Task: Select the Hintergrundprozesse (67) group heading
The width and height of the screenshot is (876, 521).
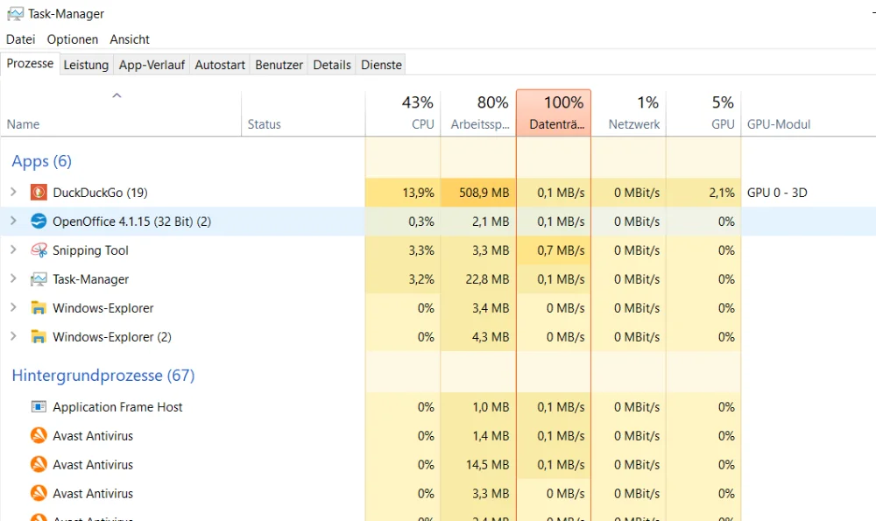Action: 103,376
